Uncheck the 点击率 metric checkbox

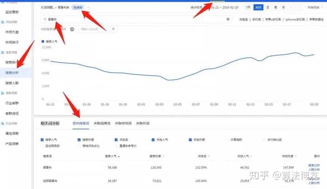116,140
